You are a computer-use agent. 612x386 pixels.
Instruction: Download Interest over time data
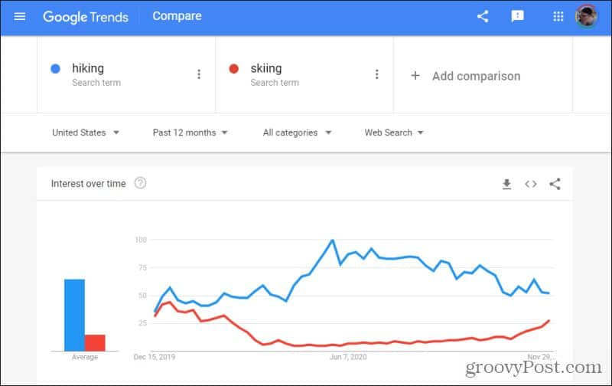[x=506, y=184]
